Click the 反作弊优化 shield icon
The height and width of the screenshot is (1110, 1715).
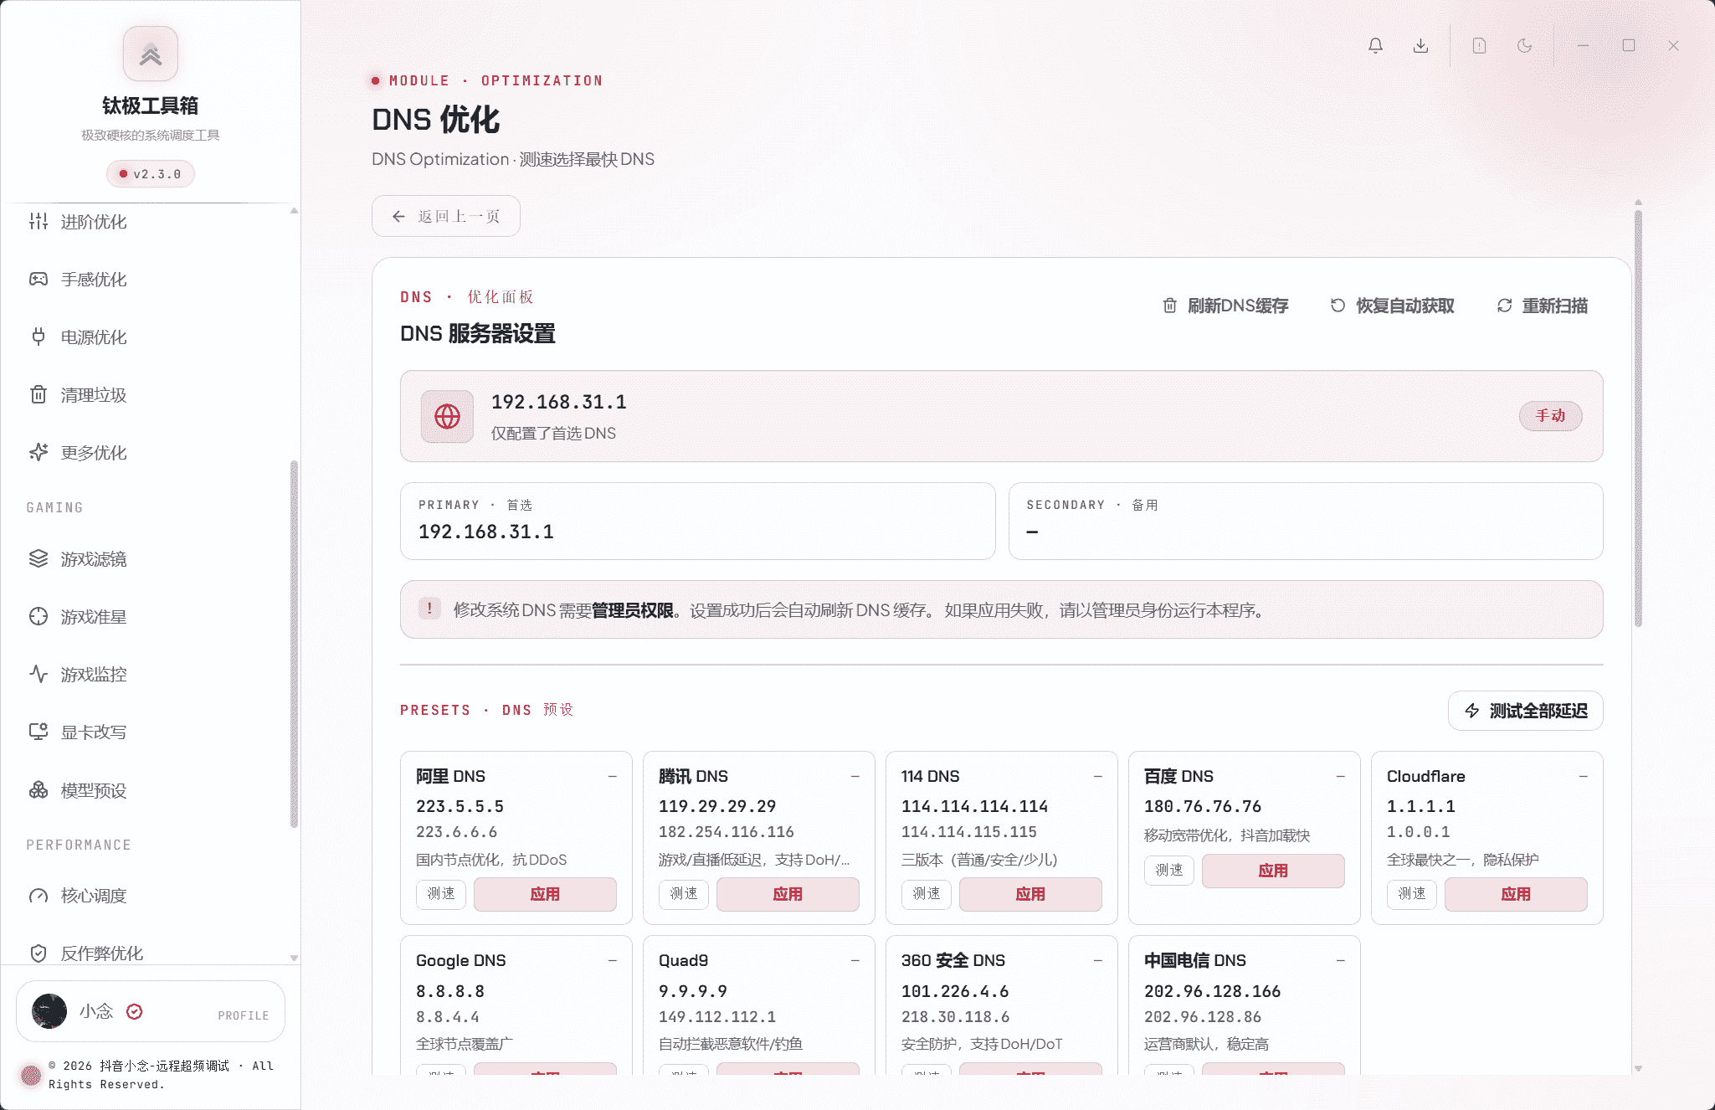(x=39, y=953)
